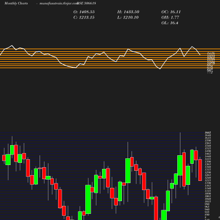220x220 pixels.
Task: Click the 'BSE 506618' symbol label
Action: tap(87, 4)
